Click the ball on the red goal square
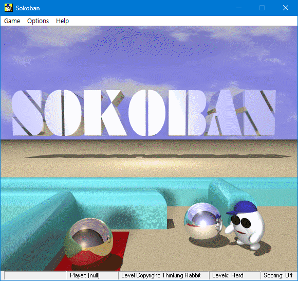Screen dimensions: 298x281 (x=88, y=242)
